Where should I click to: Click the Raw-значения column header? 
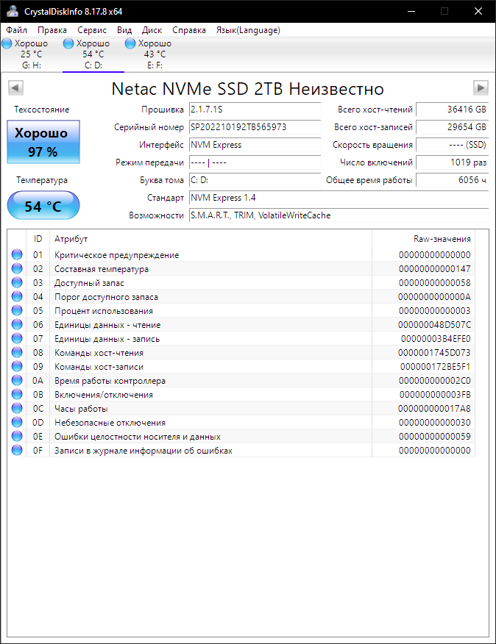click(x=423, y=239)
